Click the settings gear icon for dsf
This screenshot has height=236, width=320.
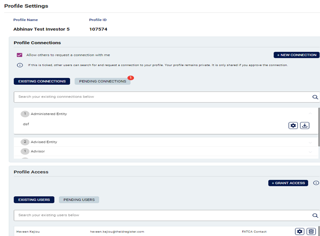coord(293,125)
